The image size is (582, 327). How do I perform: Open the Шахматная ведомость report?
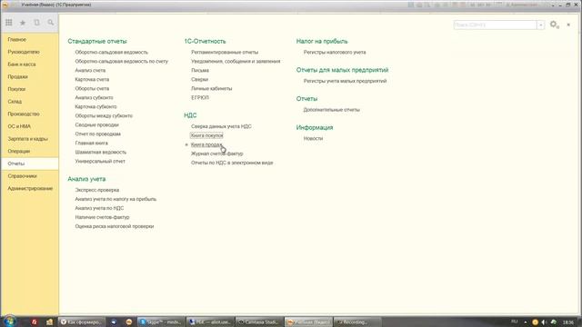[101, 152]
